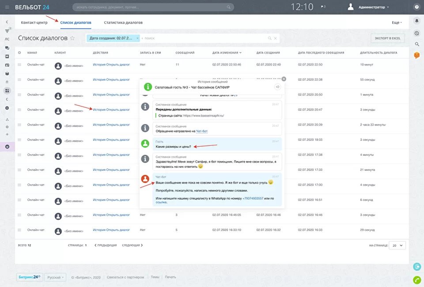Image resolution: width=424 pixels, height=287 pixels.
Task: Open Темы in the footer
Action: [x=155, y=277]
